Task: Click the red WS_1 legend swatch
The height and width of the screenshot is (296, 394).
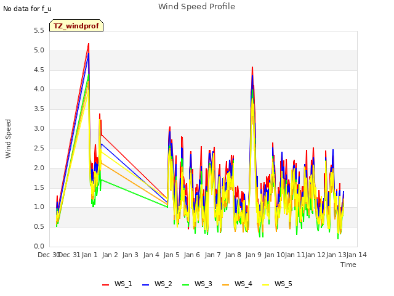Action: coord(105,285)
